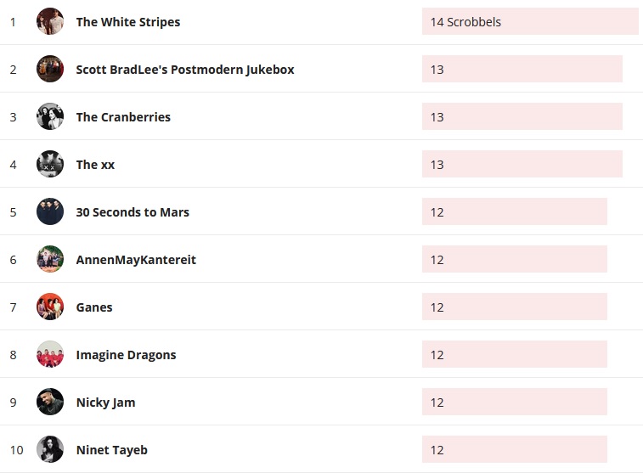Open Nicky Jam artist name link
The image size is (643, 473).
click(x=105, y=403)
